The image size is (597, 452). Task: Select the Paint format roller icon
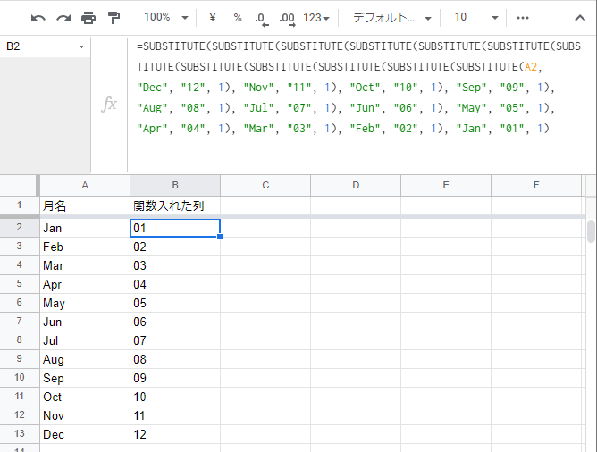tap(114, 17)
